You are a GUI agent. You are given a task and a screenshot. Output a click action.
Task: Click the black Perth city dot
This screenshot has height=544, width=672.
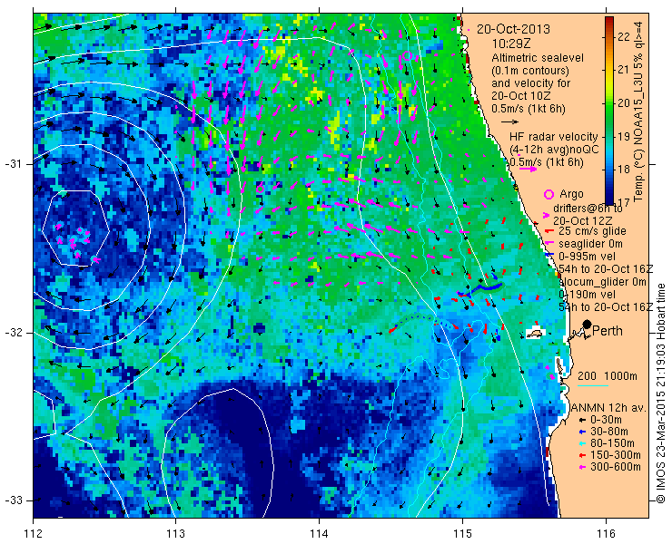tap(587, 324)
